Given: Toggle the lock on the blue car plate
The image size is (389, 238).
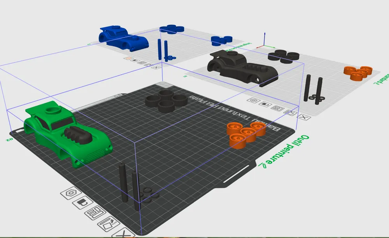Looking at the screenshot, I should [x=135, y=60].
